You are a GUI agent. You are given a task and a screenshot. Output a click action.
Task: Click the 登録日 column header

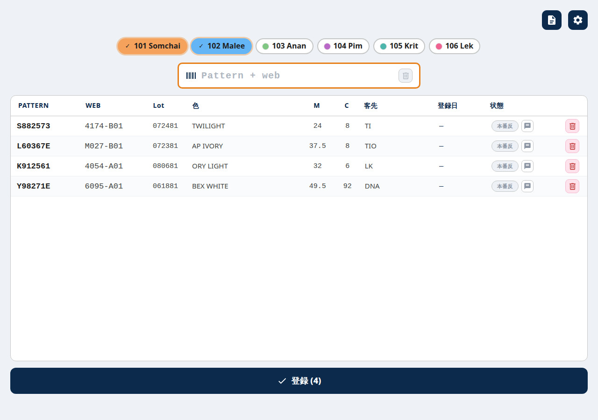448,105
